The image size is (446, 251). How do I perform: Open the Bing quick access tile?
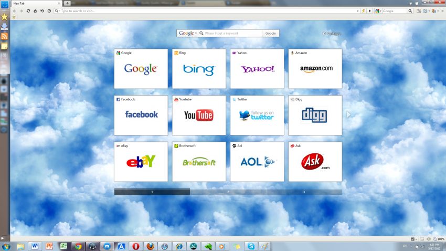click(199, 69)
